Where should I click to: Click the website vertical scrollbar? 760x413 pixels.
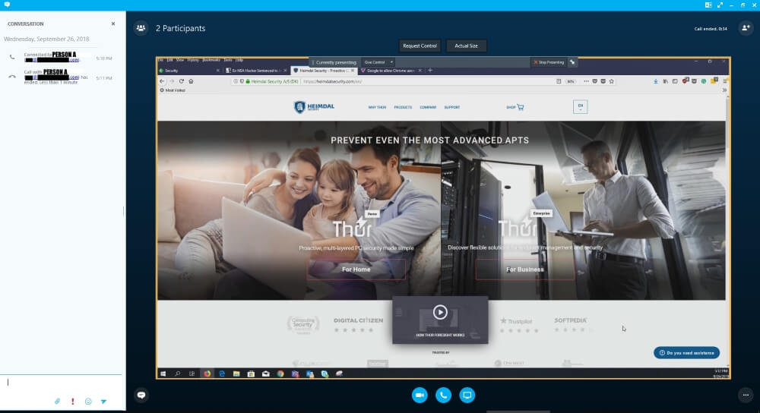click(x=727, y=231)
